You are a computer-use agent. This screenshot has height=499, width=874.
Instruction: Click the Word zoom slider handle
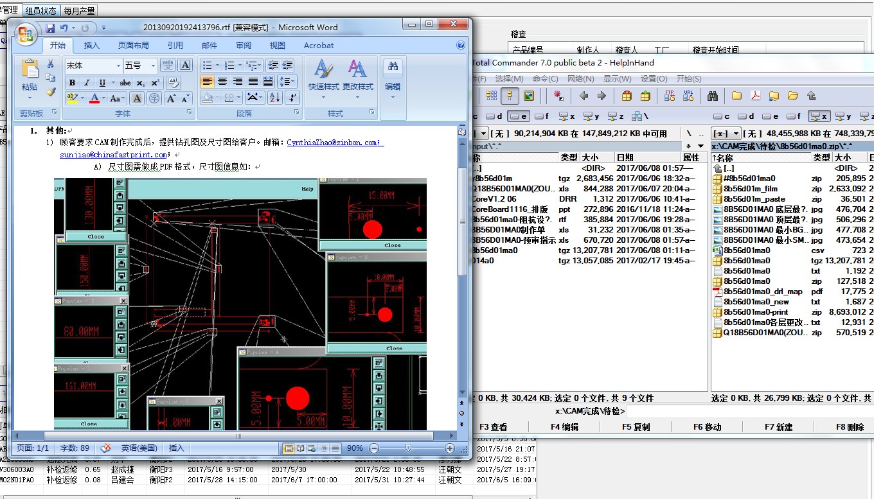pos(408,448)
